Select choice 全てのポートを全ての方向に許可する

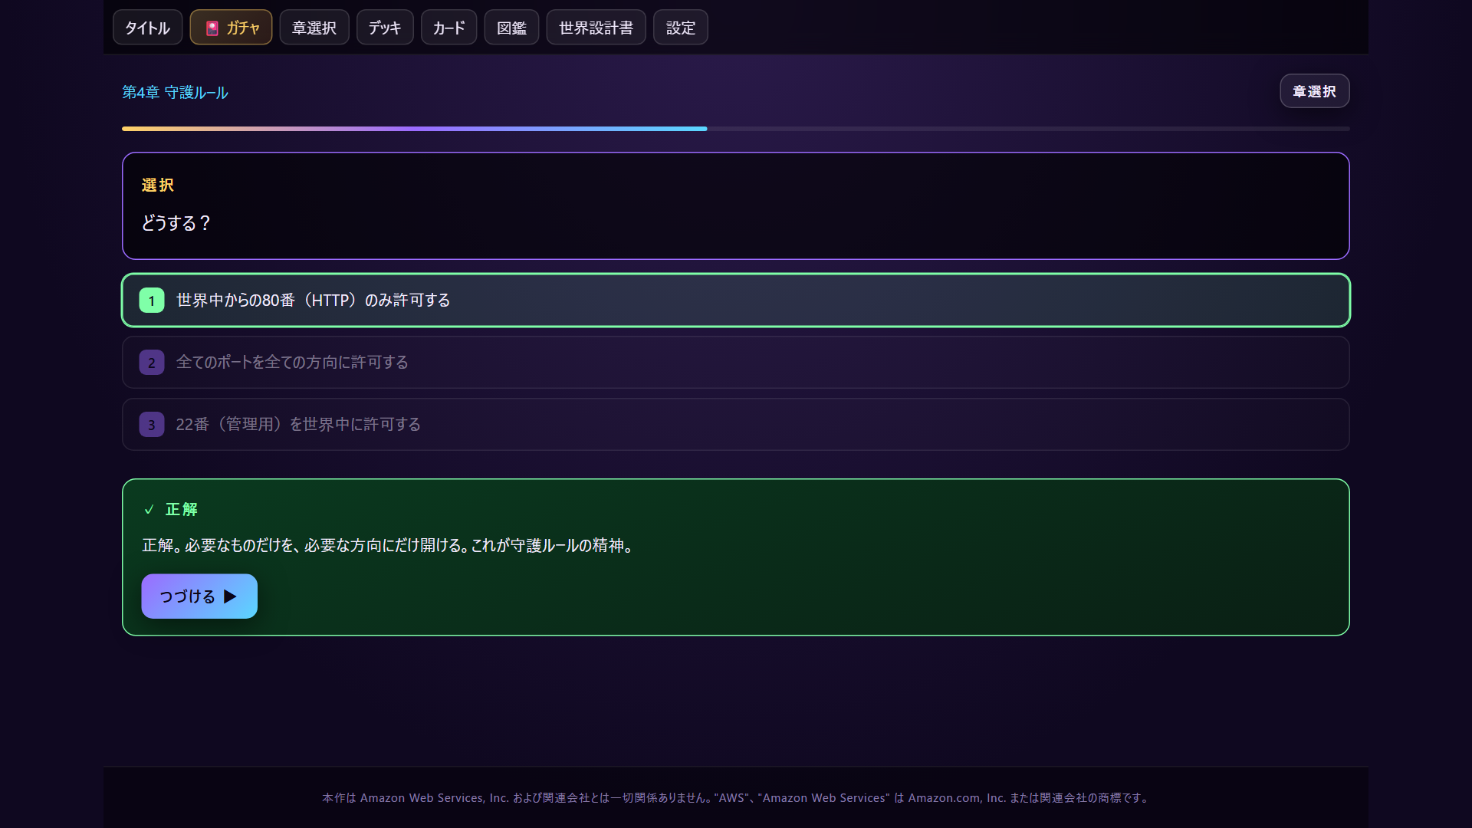coord(735,362)
